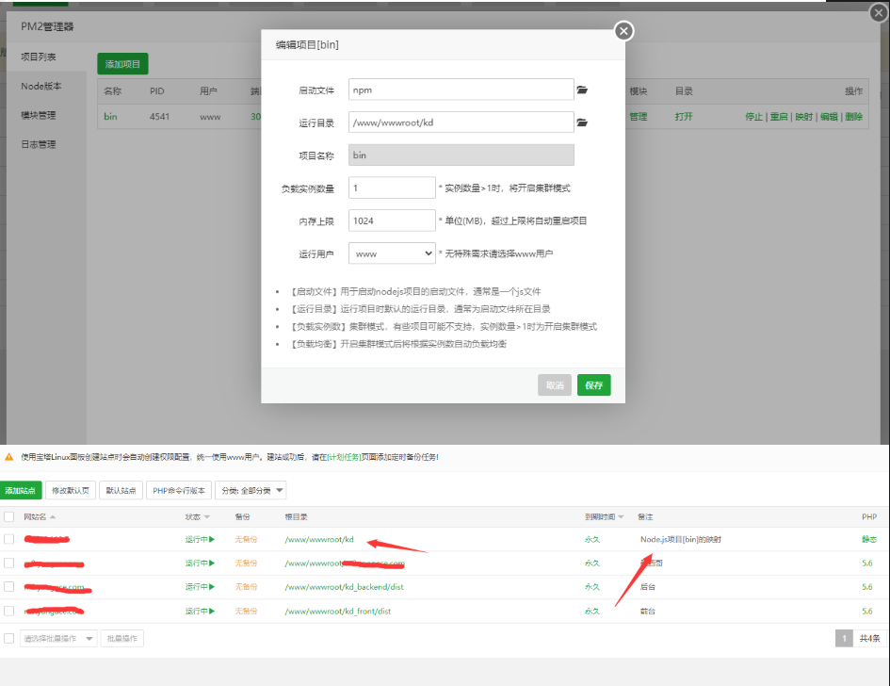Click the 网站名 column sort arrow
The image size is (890, 686).
[53, 517]
